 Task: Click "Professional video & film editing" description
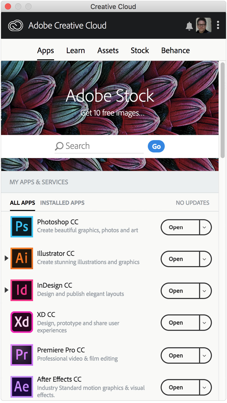[x=78, y=359]
